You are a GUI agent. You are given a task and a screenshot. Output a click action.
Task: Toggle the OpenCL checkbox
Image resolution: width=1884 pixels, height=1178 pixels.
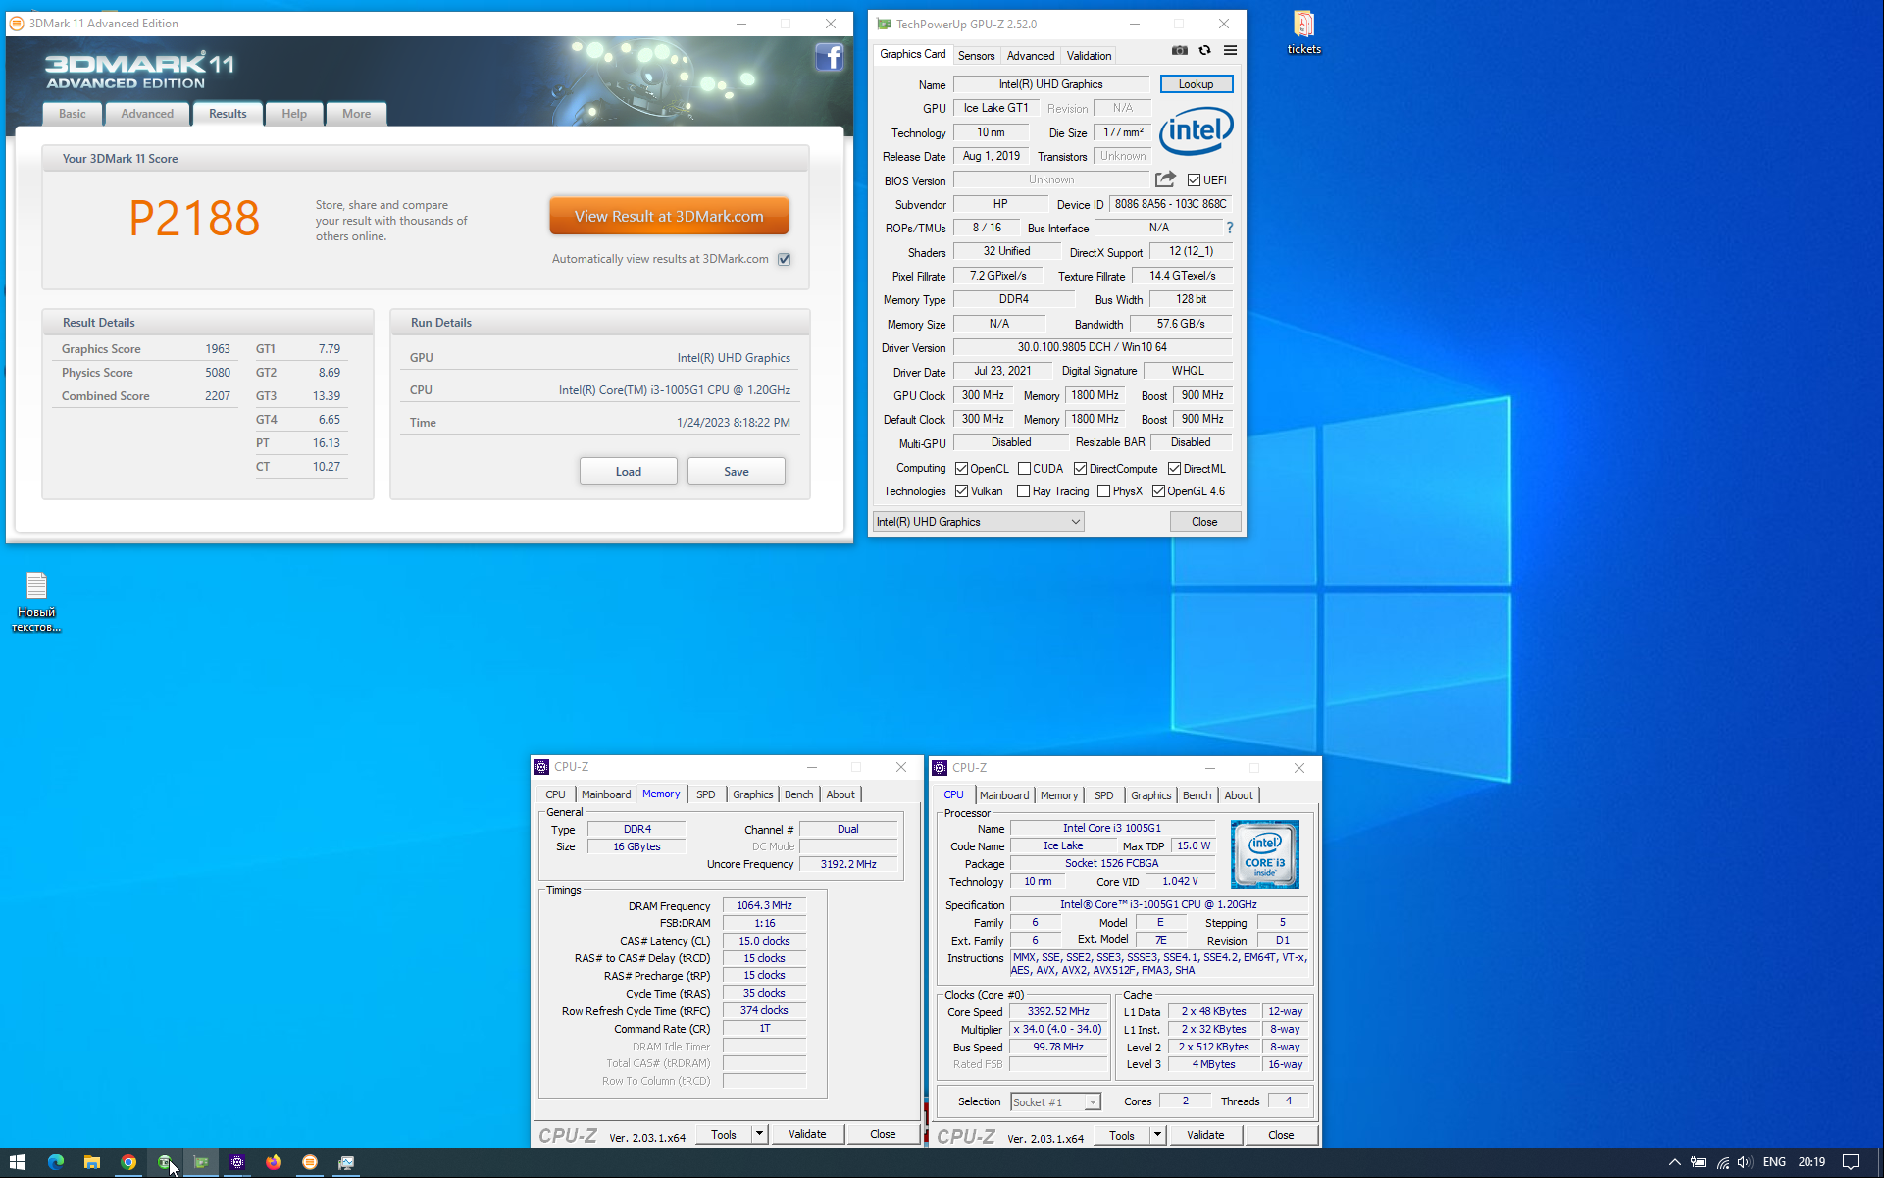(961, 469)
